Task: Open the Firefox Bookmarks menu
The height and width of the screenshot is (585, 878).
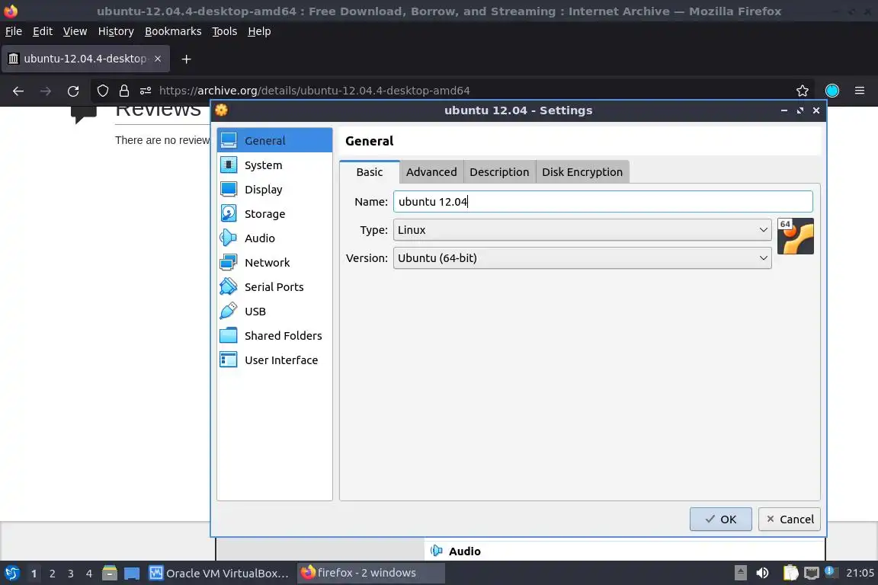Action: coord(173,31)
